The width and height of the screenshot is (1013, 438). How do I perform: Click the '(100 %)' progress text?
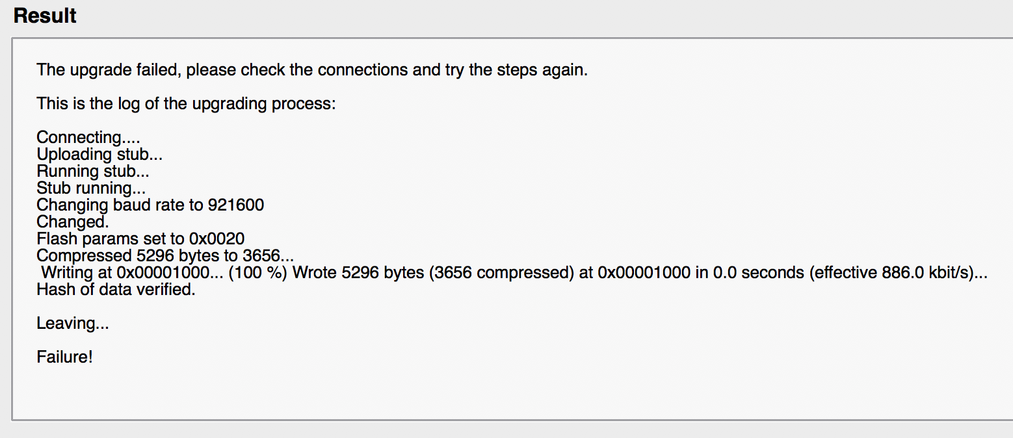[257, 273]
